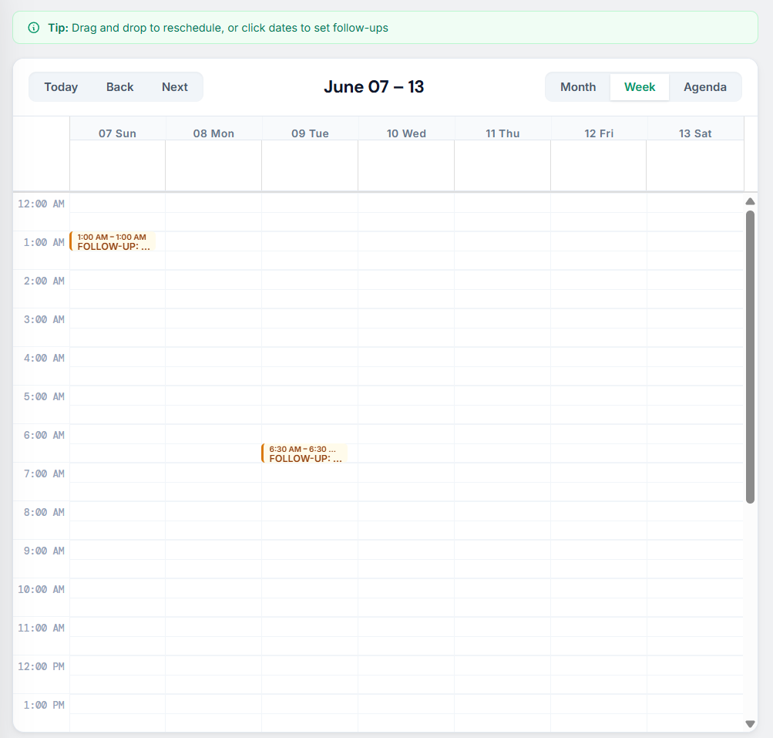Switch to Month view
Screen dimensions: 773x738
coord(577,87)
